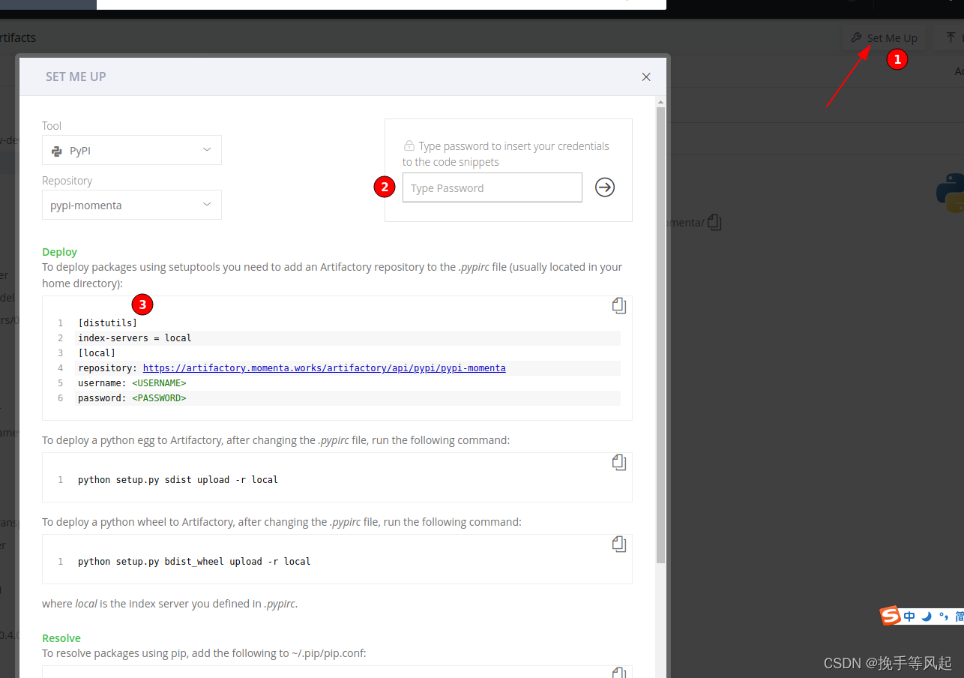Submit password with the arrow circle icon
This screenshot has width=964, height=678.
click(605, 187)
